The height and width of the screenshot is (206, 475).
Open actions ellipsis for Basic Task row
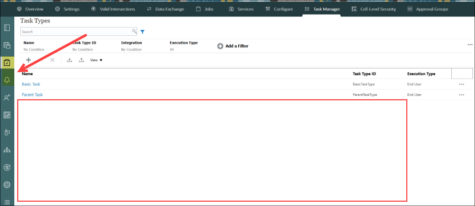(x=461, y=84)
